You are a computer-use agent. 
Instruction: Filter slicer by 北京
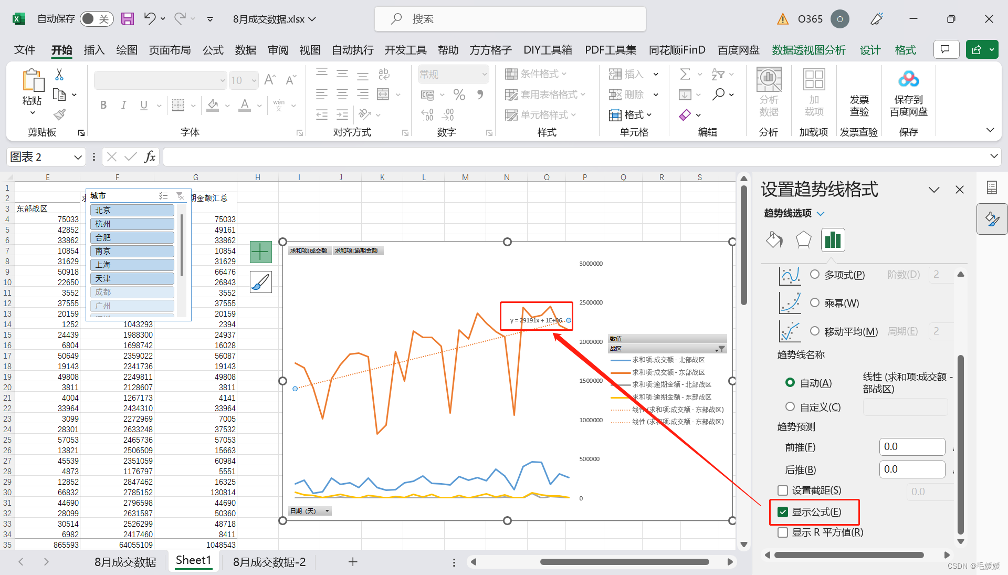point(132,210)
